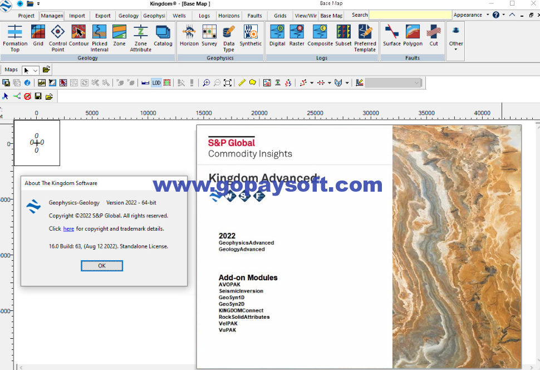Open Fault Polygon manager
Image resolution: width=540 pixels, height=370 pixels.
pos(413,36)
